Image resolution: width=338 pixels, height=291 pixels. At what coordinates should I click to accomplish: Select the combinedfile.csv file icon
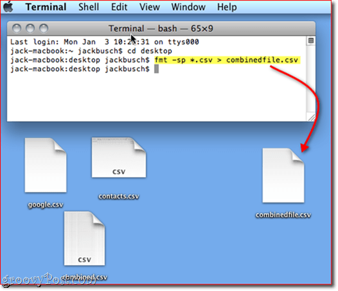tap(283, 175)
